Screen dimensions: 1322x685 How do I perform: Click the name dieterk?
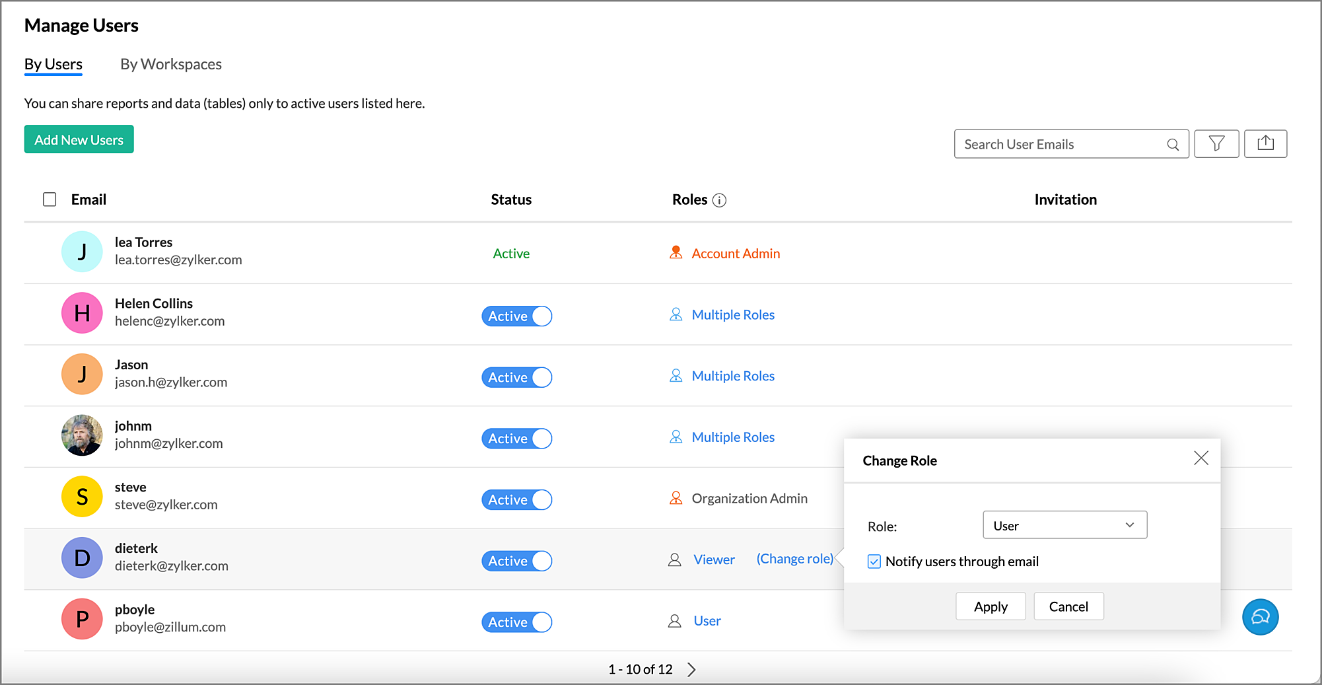136,548
